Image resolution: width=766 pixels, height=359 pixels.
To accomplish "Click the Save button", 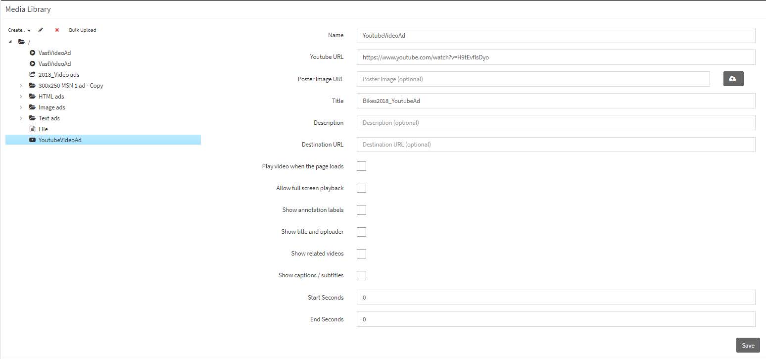I will (748, 345).
